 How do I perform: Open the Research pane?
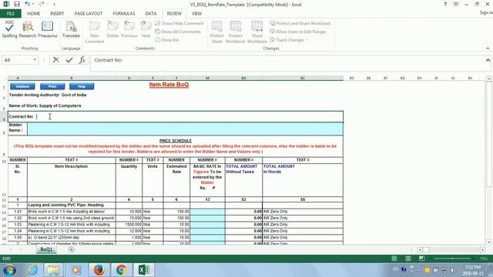point(28,29)
